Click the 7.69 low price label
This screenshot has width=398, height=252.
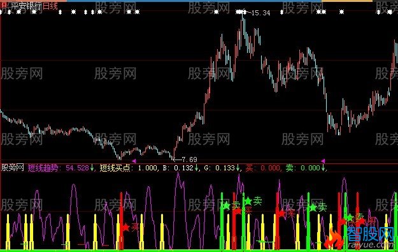tap(189, 159)
